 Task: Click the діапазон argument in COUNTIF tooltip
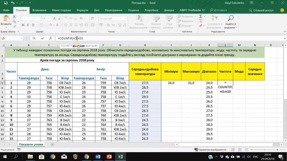[78, 46]
